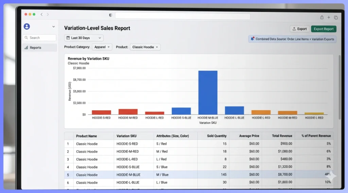The image size is (348, 193).
Task: Click the blue HOODIE-L-BLUE chart bar
Action: 234,110
